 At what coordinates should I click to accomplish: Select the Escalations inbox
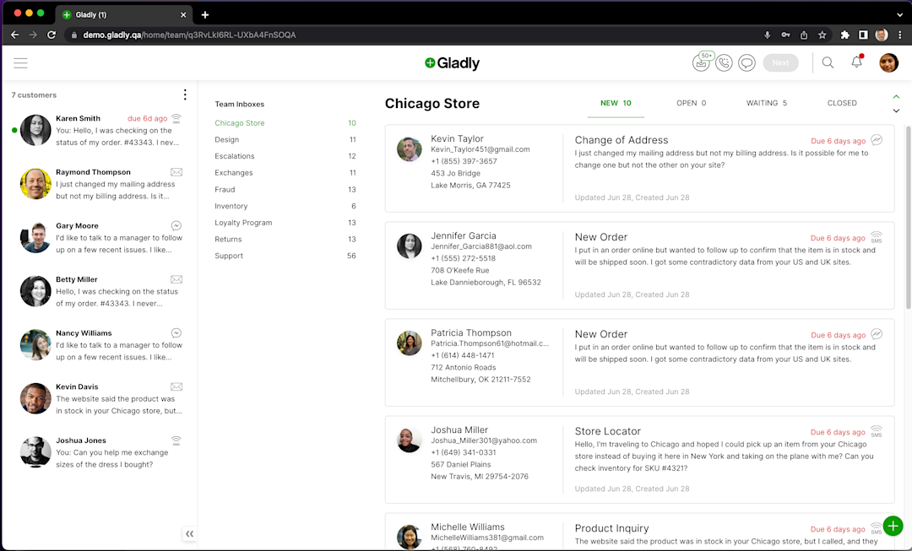point(285,156)
